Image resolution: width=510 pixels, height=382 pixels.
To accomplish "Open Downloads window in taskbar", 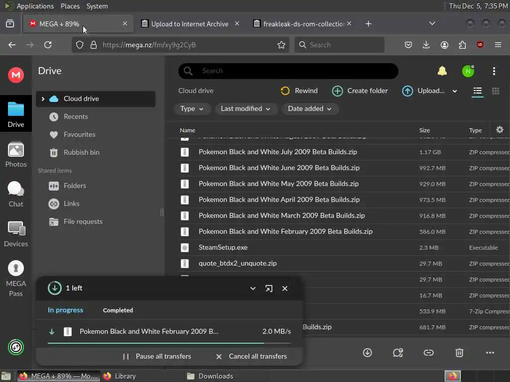I will pos(210,376).
